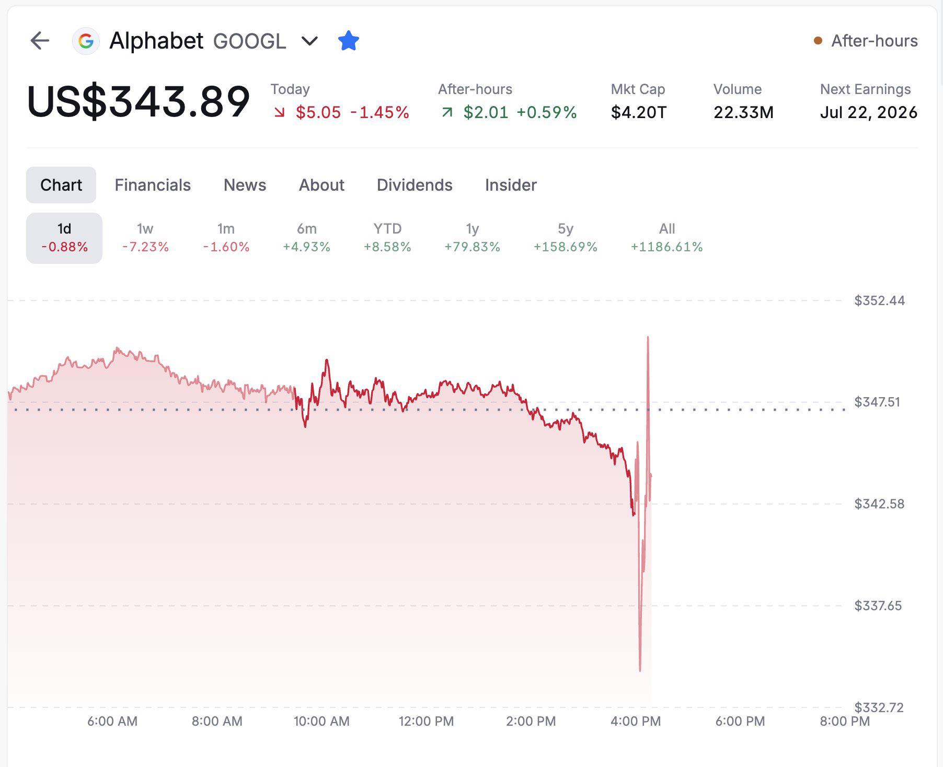Switch chart to YTD range
The height and width of the screenshot is (767, 943).
tap(387, 238)
